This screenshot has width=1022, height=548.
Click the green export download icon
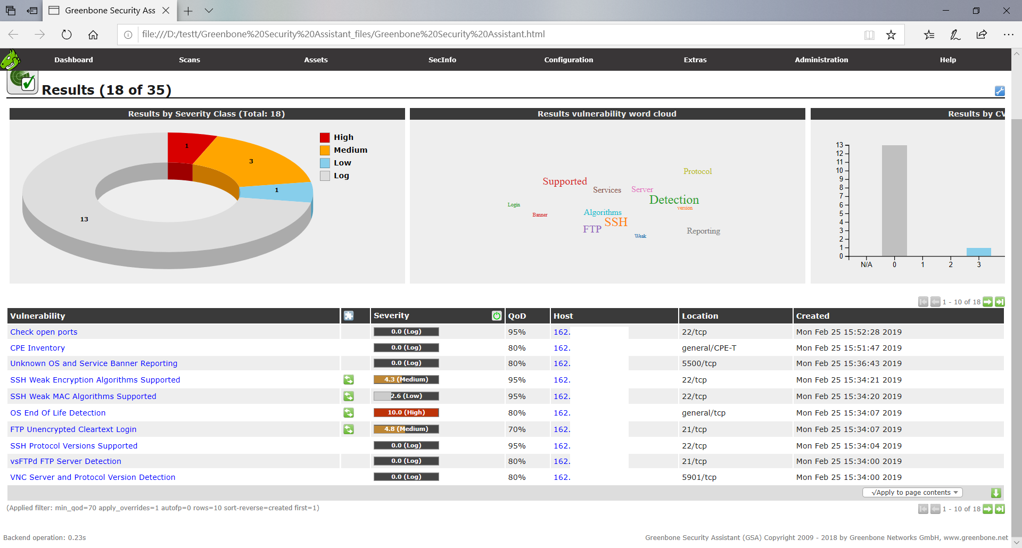point(996,493)
